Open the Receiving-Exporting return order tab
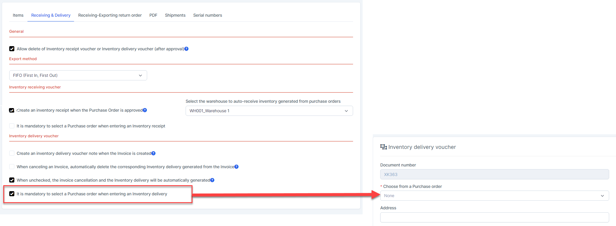 (110, 15)
